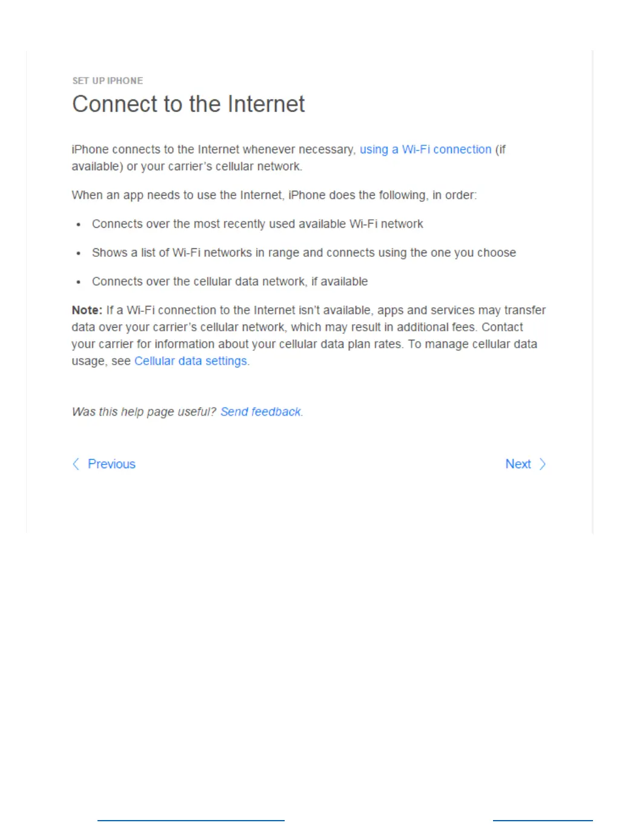
Task: Click the left chevron beside Previous
Action: point(76,464)
